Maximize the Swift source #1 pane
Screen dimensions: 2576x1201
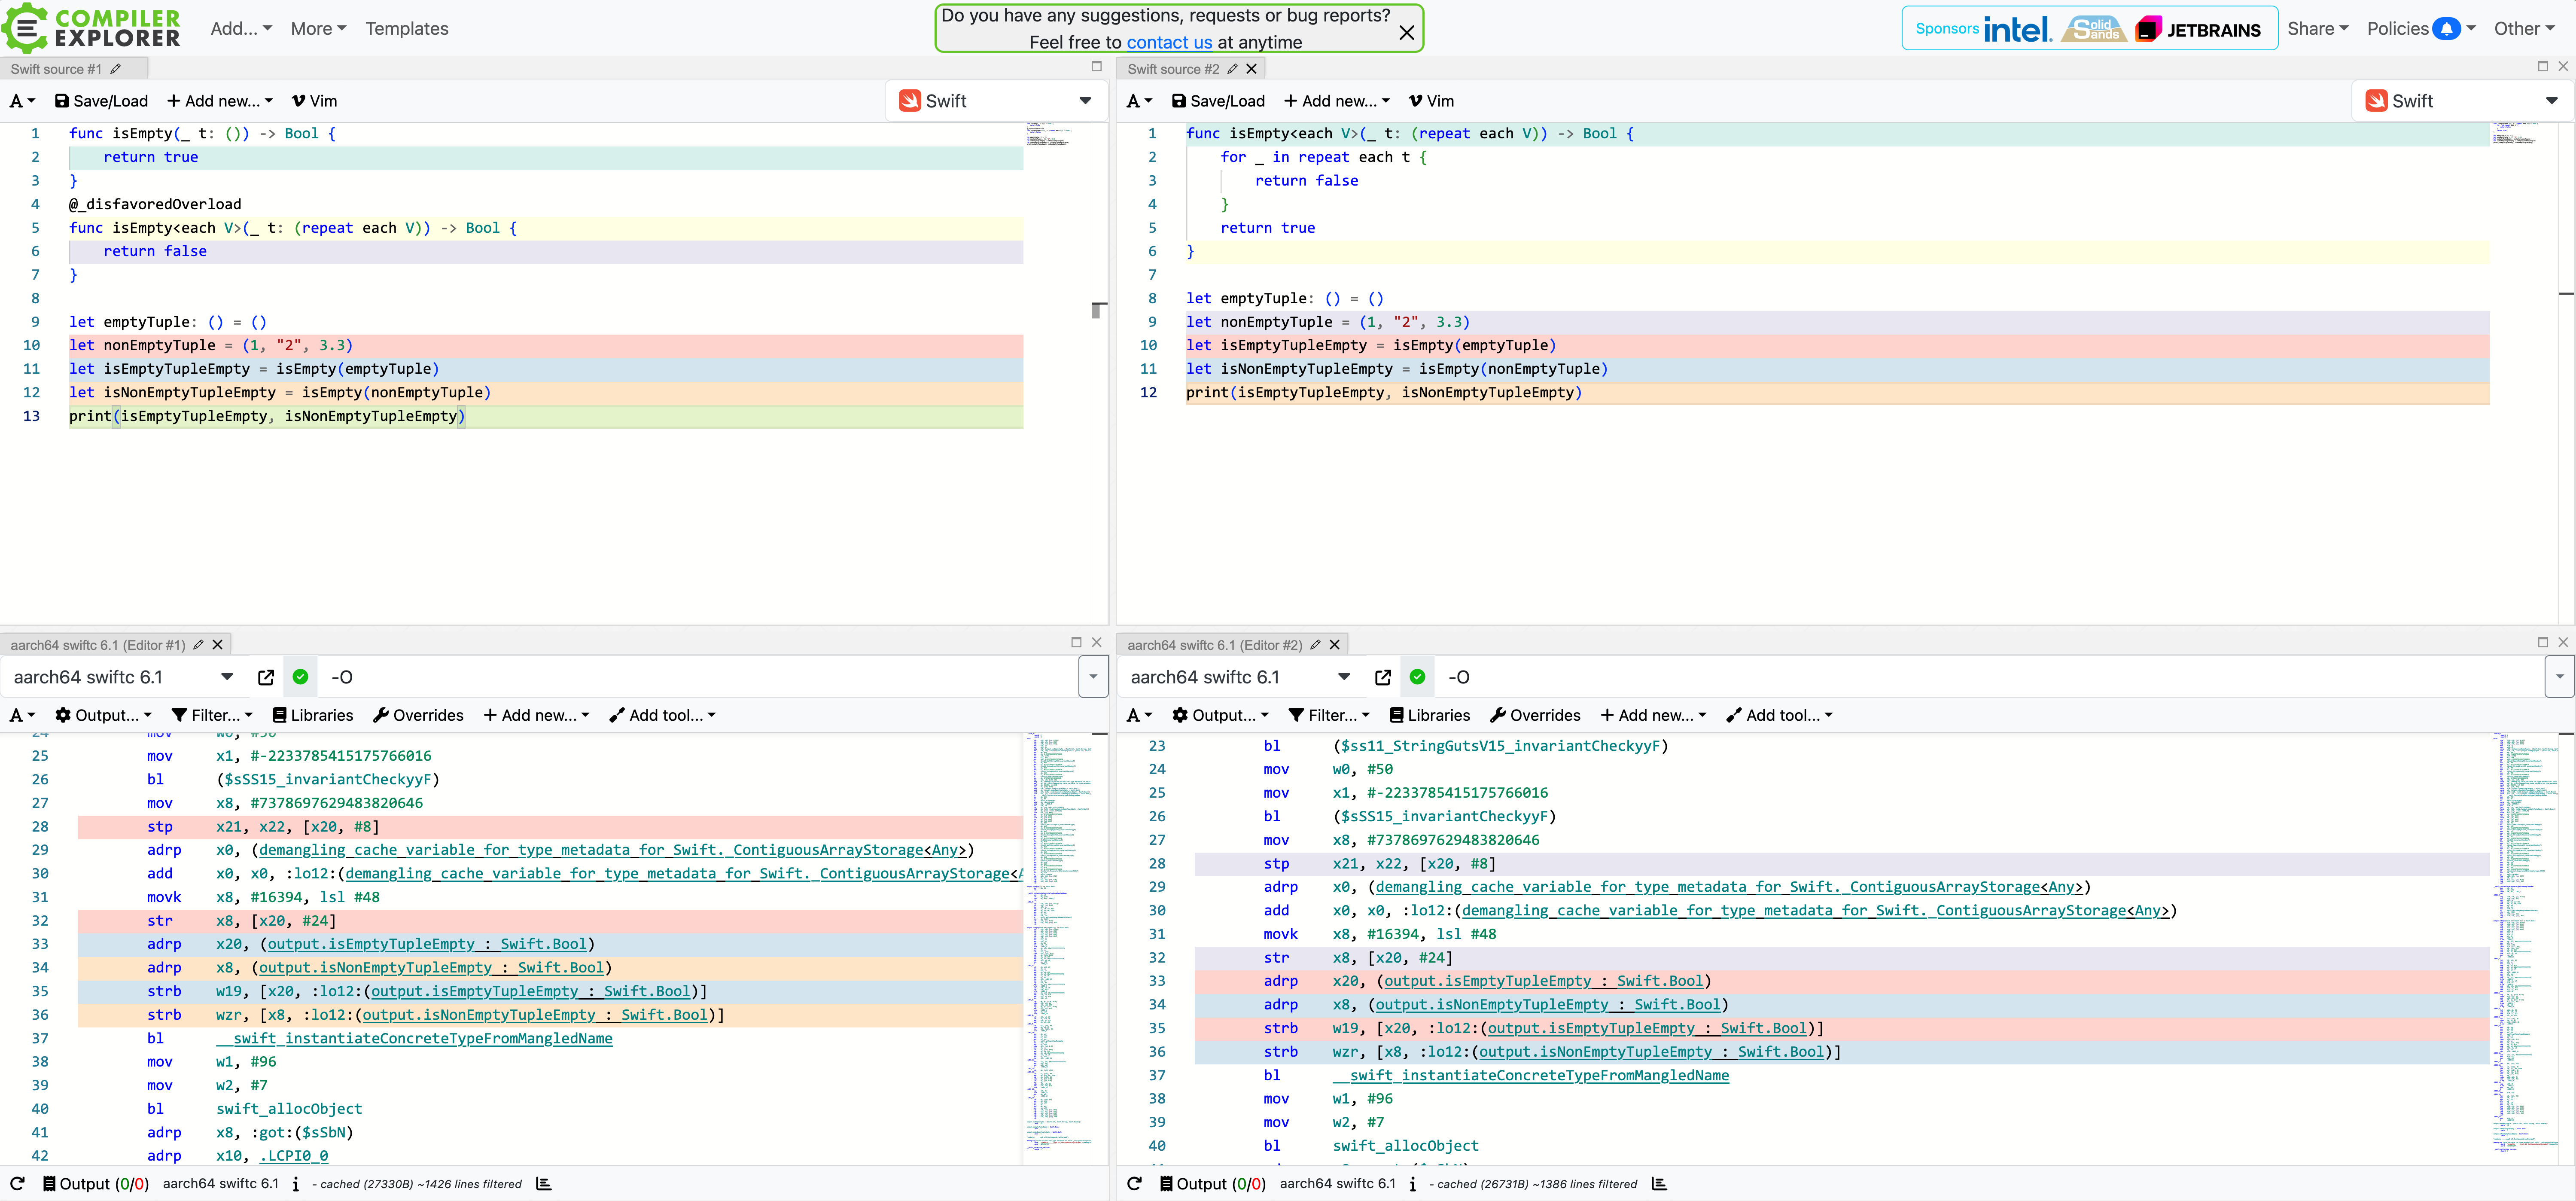pos(1096,66)
